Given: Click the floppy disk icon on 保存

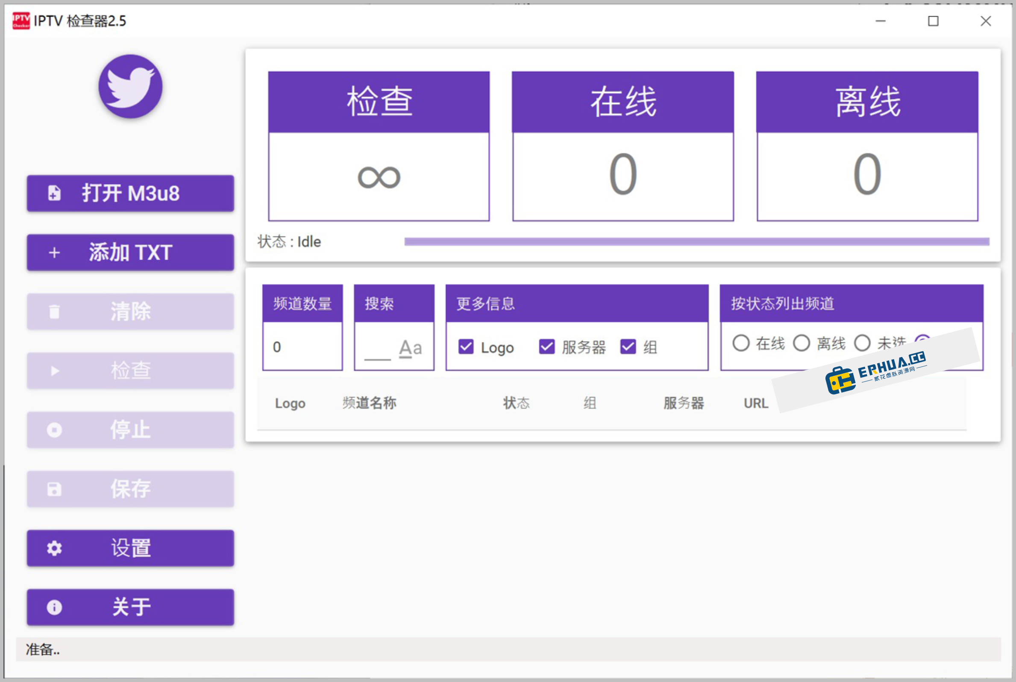Looking at the screenshot, I should [x=54, y=489].
